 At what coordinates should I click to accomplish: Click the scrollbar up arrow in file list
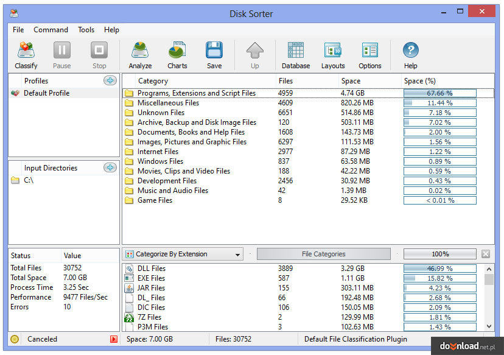pyautogui.click(x=489, y=269)
